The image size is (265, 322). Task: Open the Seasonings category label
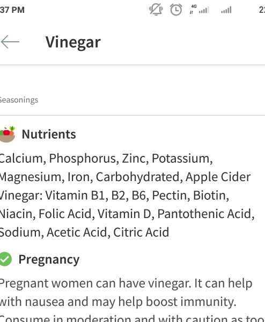click(19, 100)
